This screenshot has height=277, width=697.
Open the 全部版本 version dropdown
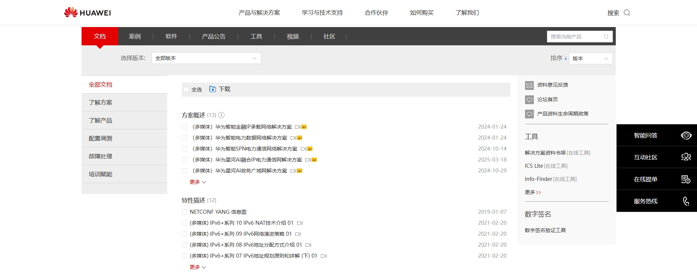point(206,58)
